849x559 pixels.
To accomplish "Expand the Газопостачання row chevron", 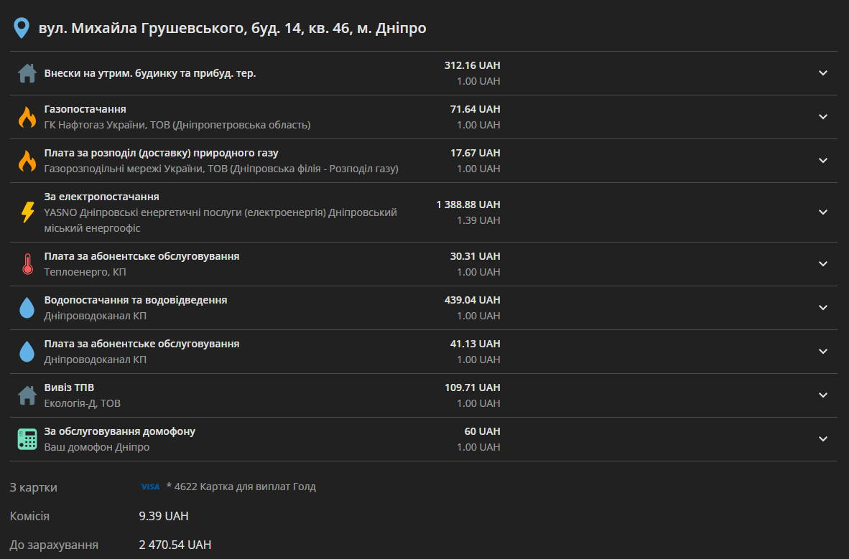I will [823, 117].
